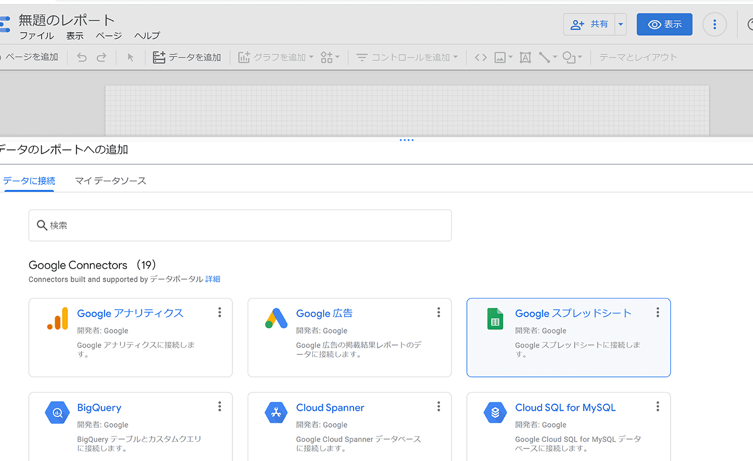The width and height of the screenshot is (753, 461).
Task: Open the line tool dropdown
Action: 548,57
